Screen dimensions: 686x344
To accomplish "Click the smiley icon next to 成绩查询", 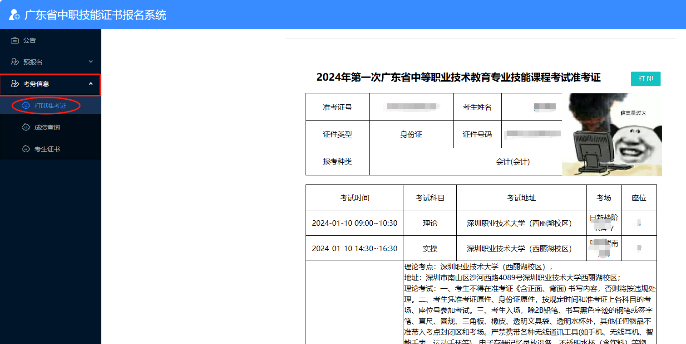I will click(26, 127).
